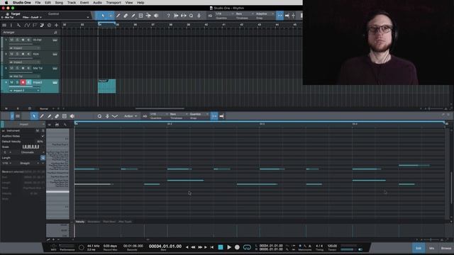
Task: Select the Listen speaker tool in music editor
Action: point(72,116)
